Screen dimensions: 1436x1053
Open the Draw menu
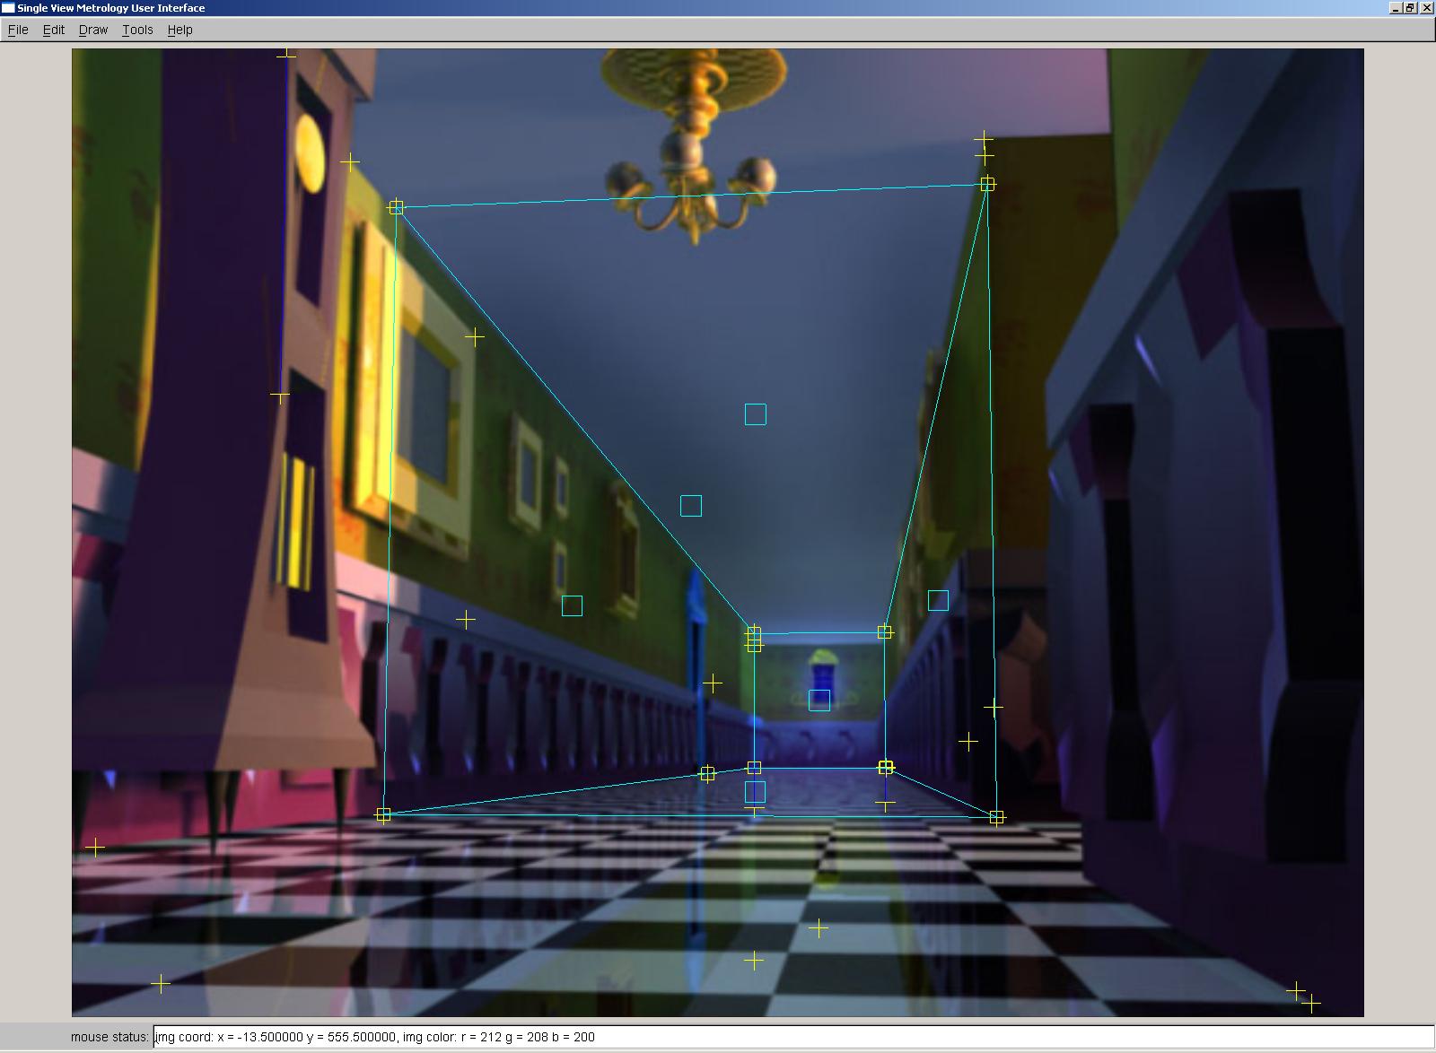(93, 30)
